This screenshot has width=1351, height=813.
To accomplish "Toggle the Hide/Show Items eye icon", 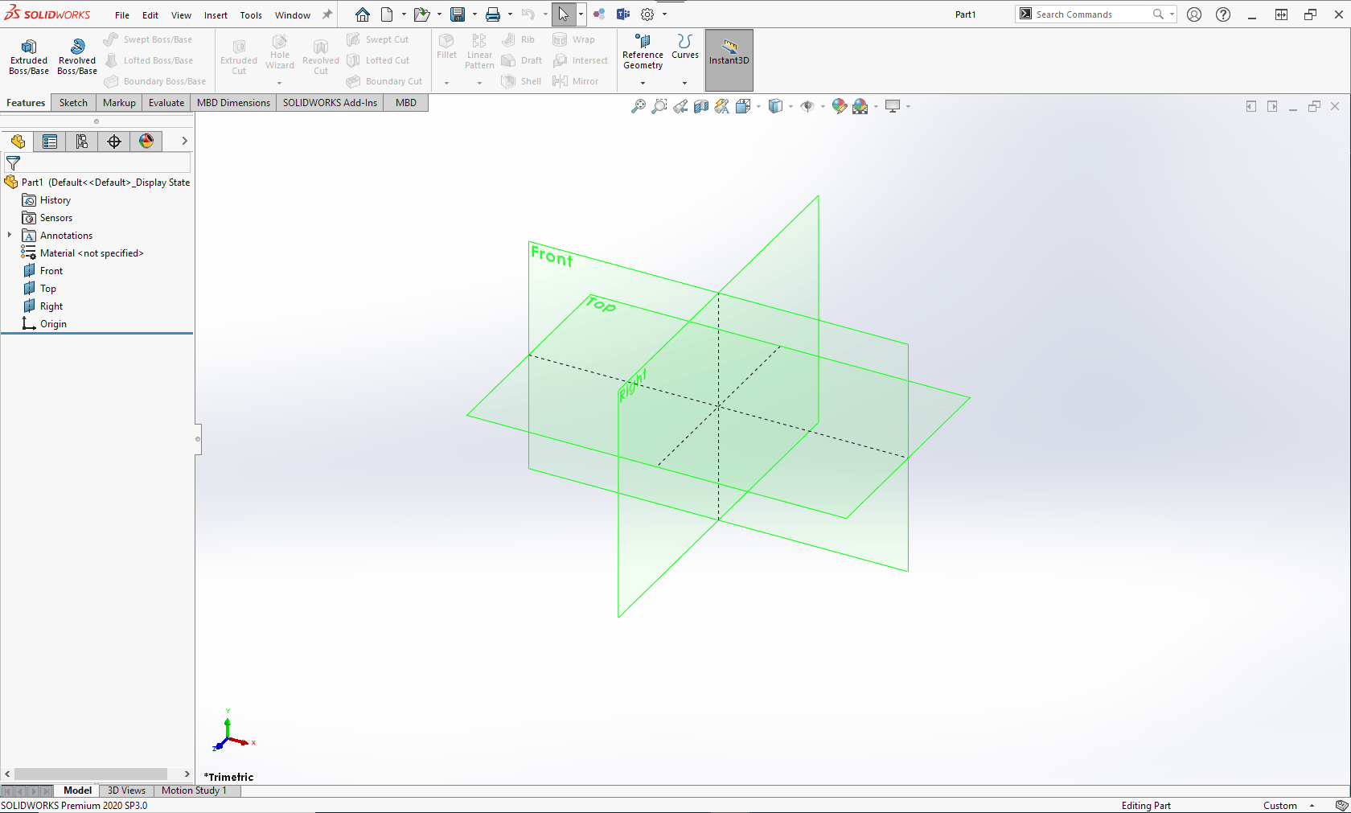I will (807, 105).
